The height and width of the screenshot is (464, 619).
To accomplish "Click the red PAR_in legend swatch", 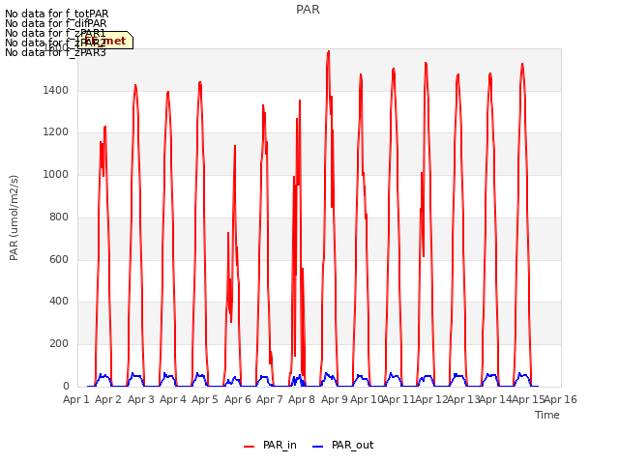I will pos(250,447).
